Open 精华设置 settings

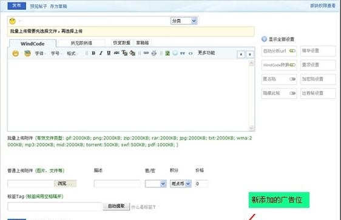coord(318,51)
